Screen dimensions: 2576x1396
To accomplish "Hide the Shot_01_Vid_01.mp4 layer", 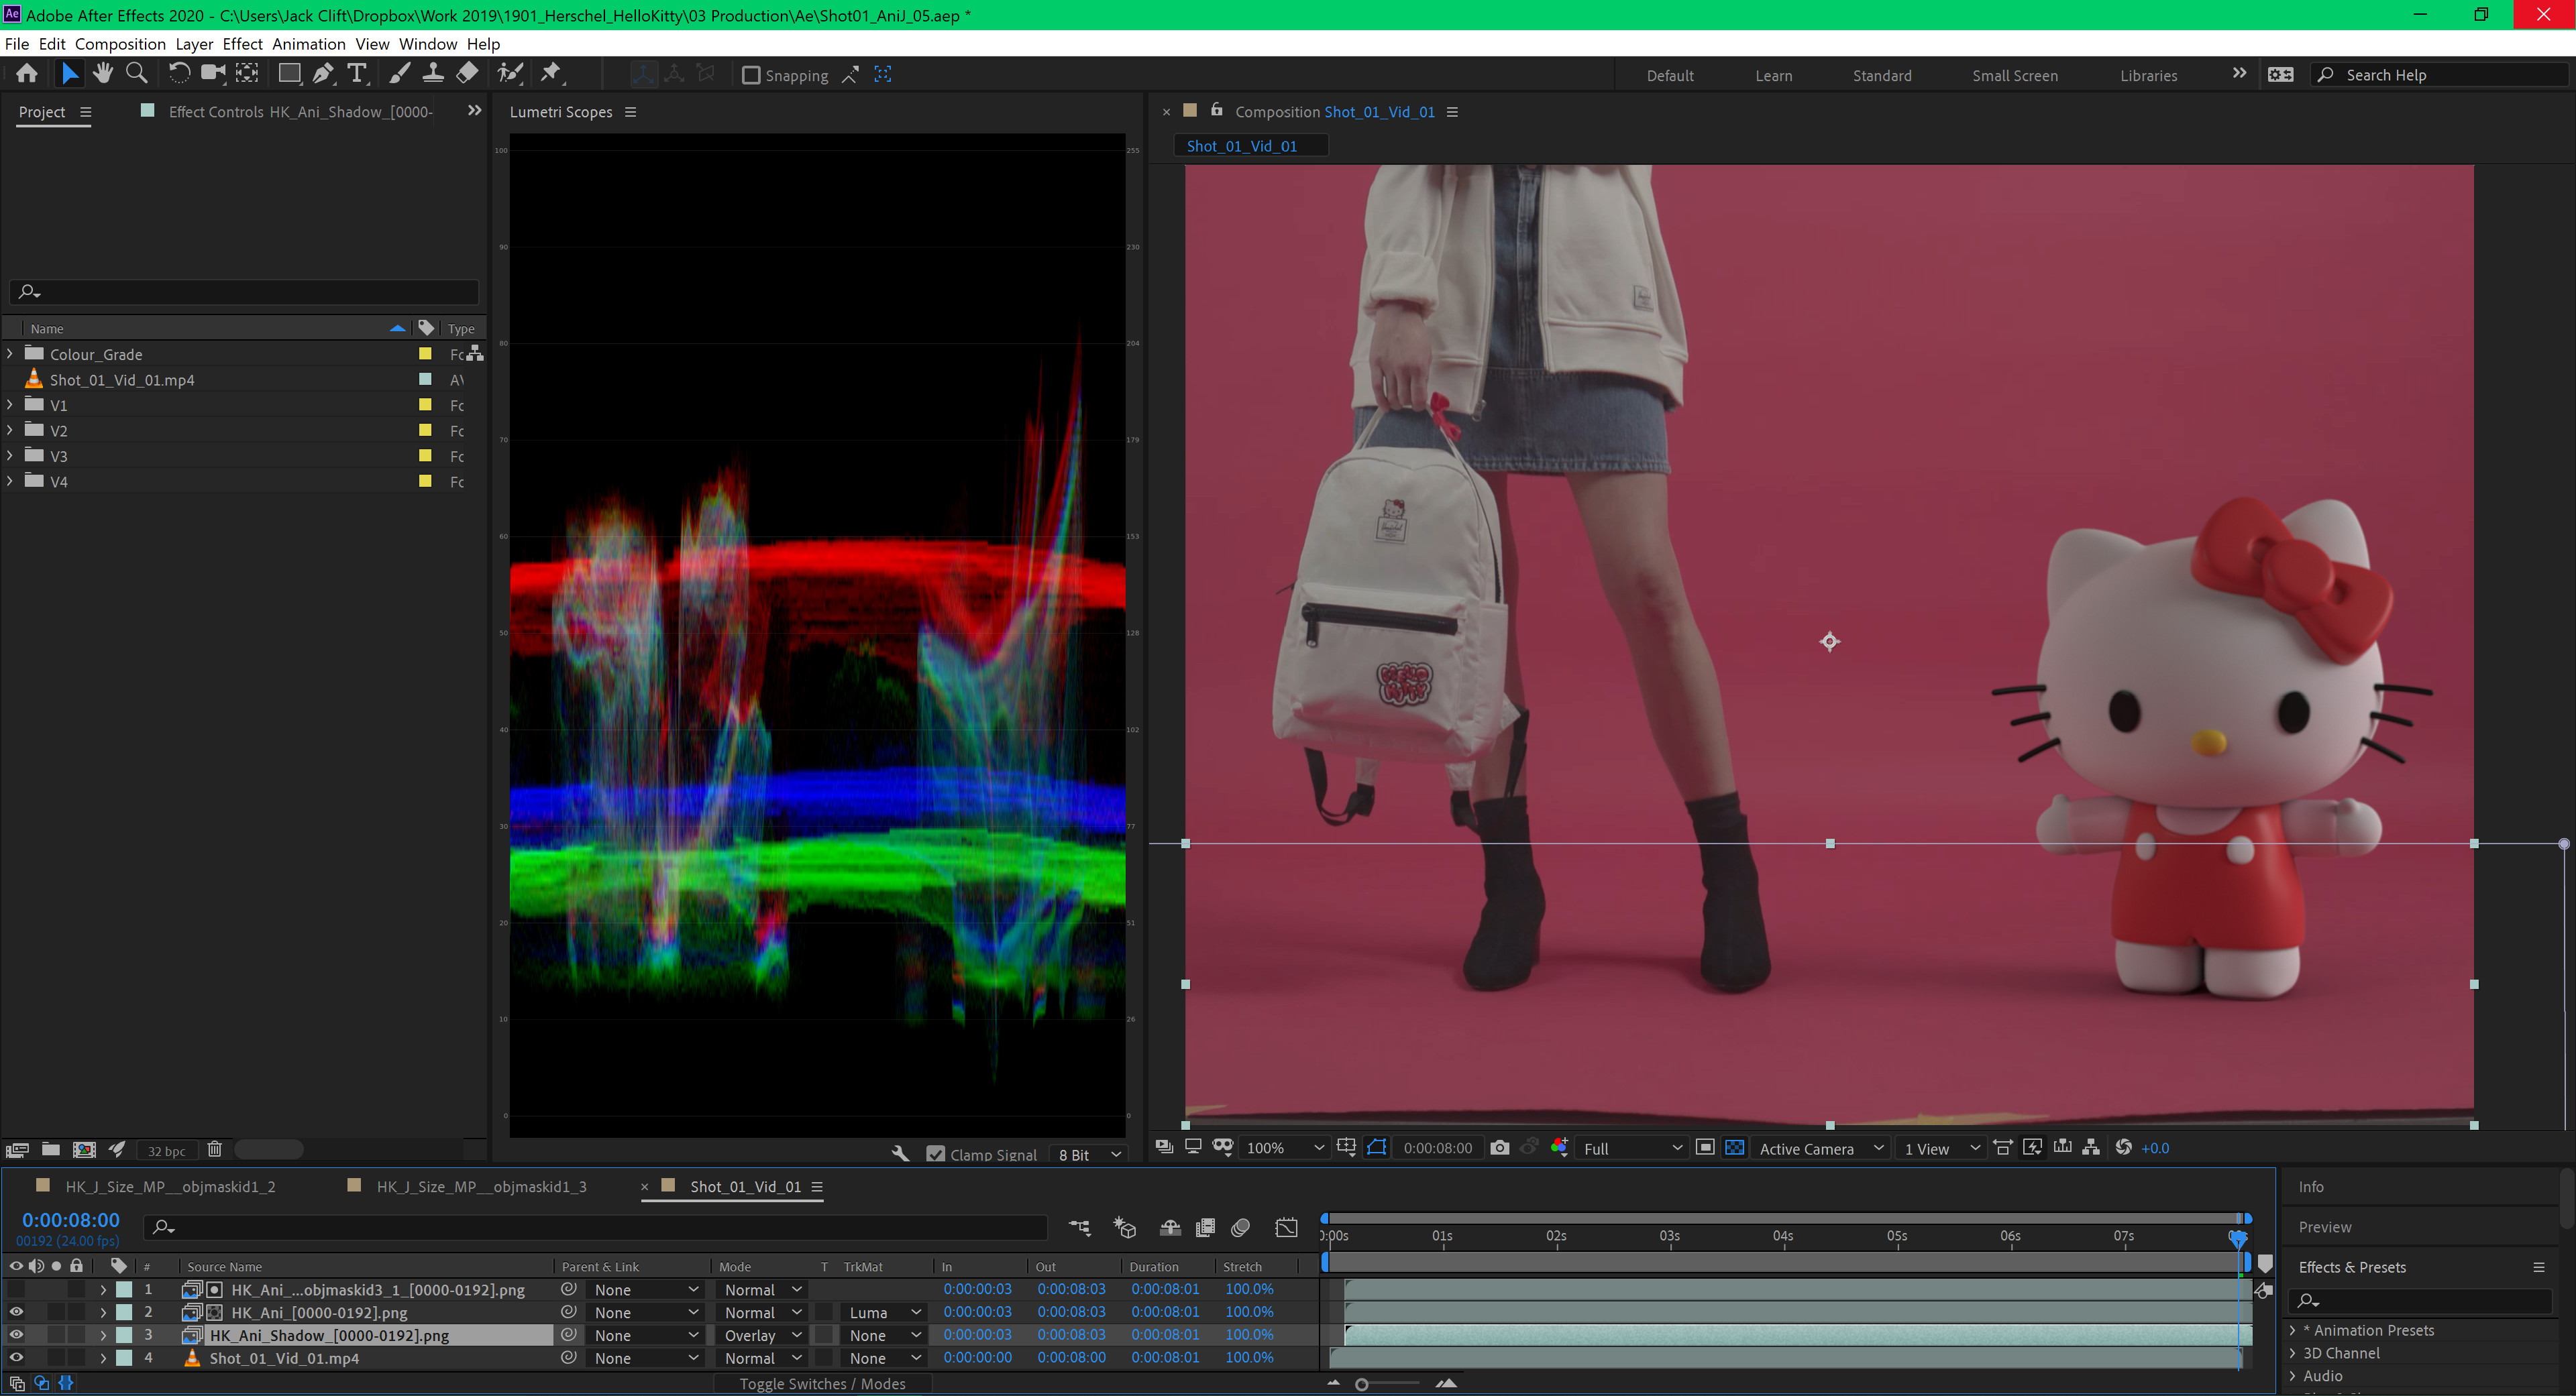I will tap(16, 1357).
